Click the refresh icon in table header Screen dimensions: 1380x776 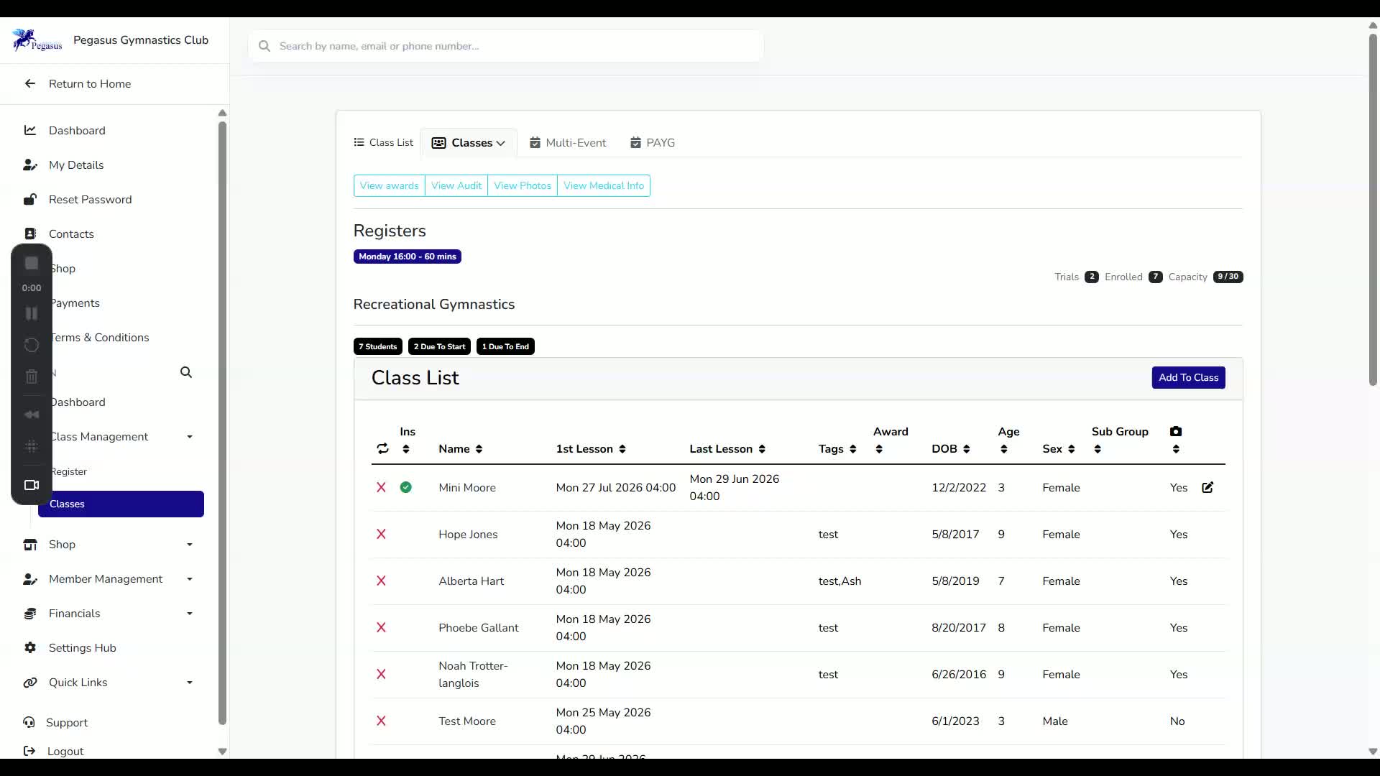382,448
